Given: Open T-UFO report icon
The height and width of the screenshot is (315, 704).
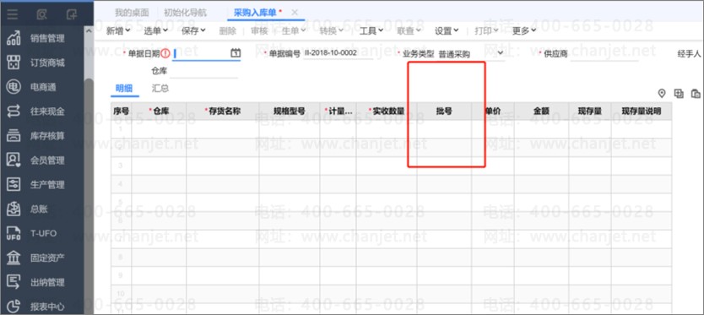Looking at the screenshot, I should (x=14, y=233).
